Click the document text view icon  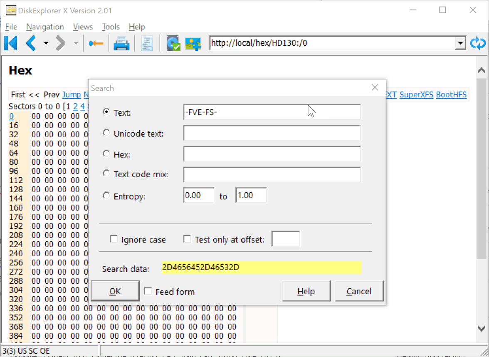point(147,43)
